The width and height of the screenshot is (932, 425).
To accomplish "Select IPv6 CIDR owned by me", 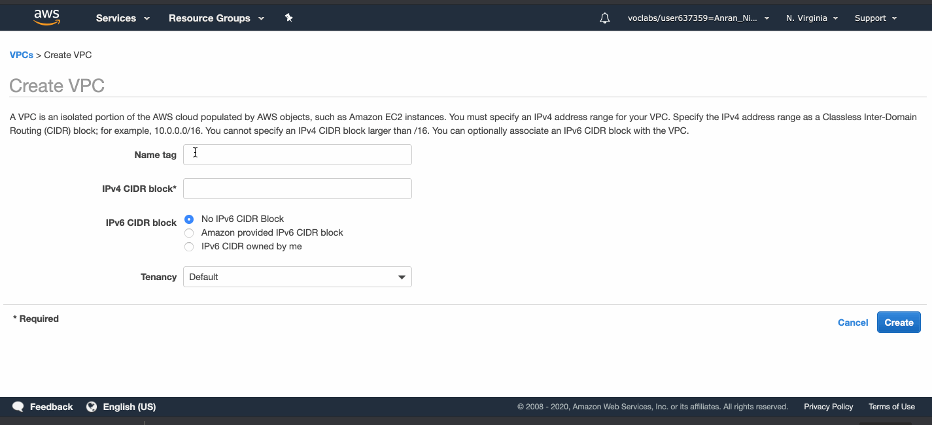I will point(189,247).
